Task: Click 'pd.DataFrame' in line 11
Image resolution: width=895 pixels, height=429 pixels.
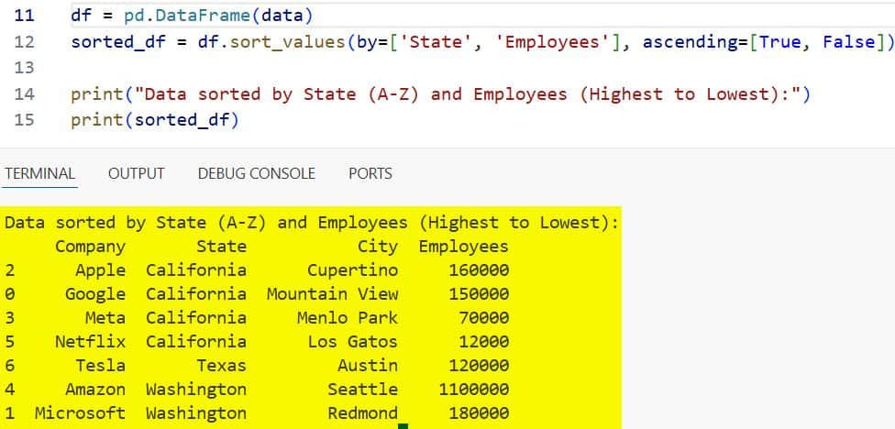Action: (x=187, y=15)
